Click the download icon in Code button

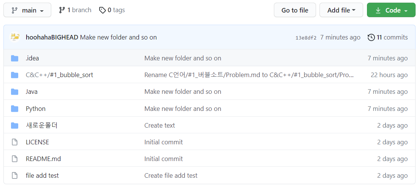378,10
